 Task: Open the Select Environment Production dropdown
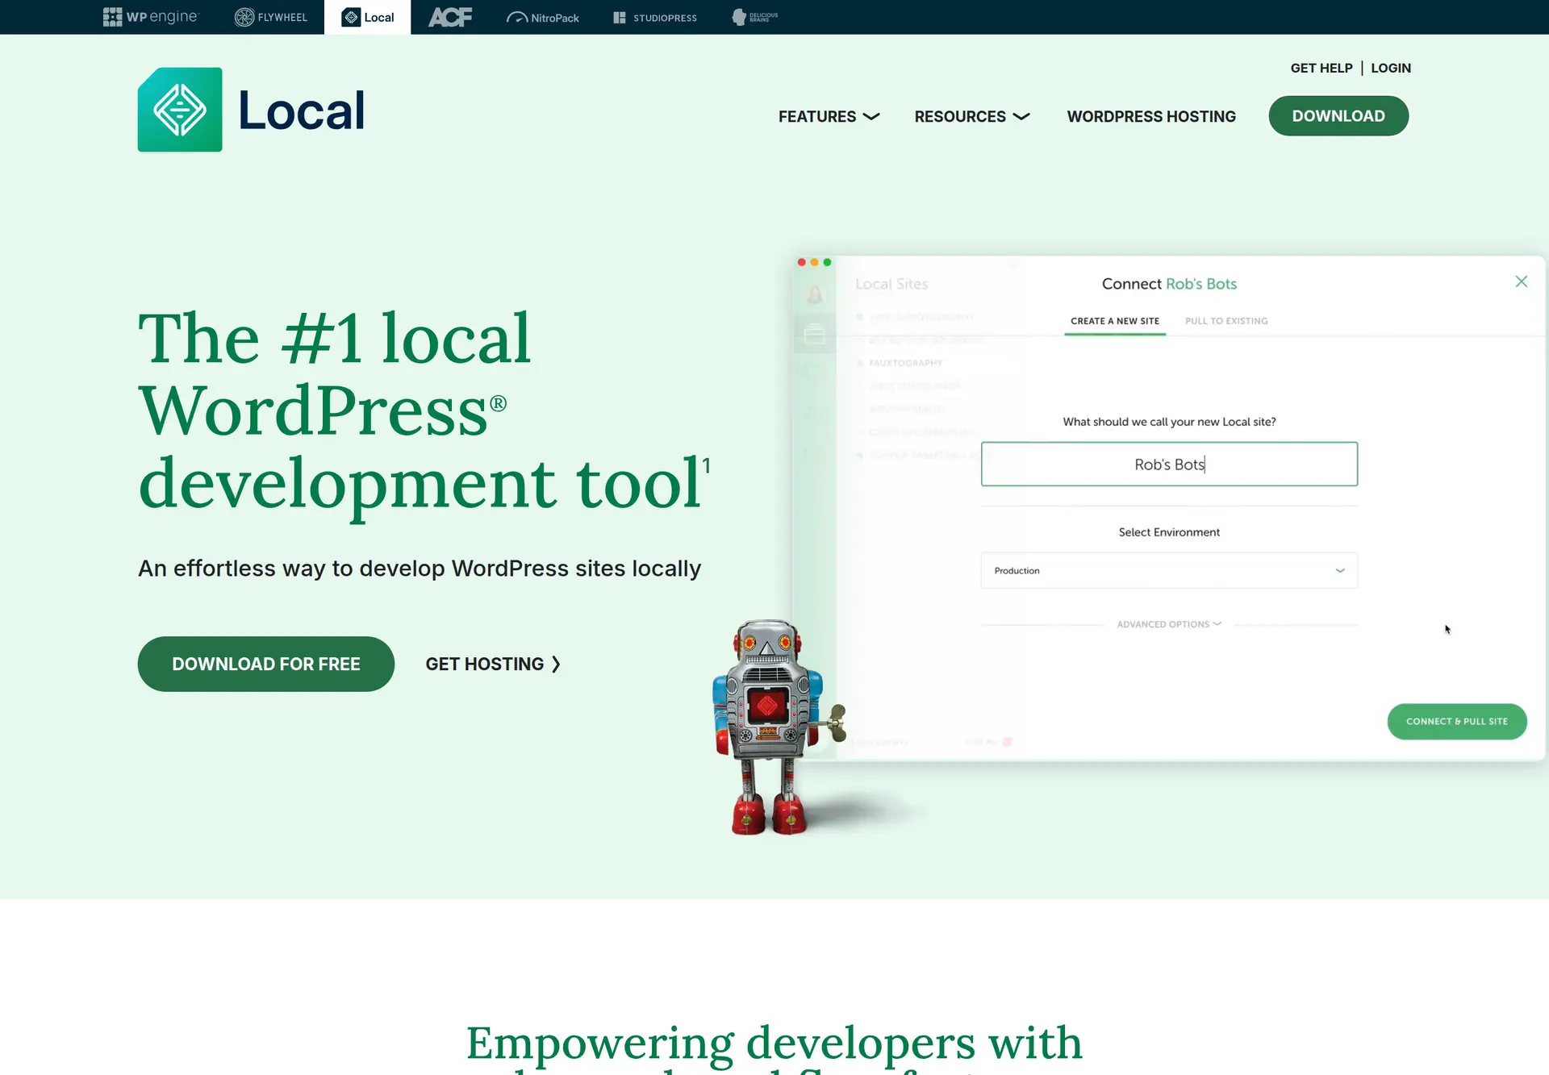1169,570
